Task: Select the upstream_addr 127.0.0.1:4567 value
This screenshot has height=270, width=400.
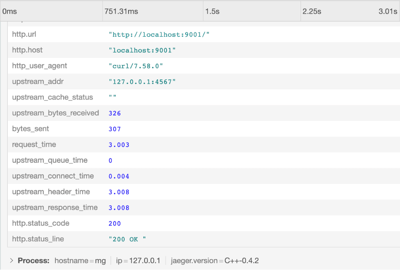Action: (142, 82)
